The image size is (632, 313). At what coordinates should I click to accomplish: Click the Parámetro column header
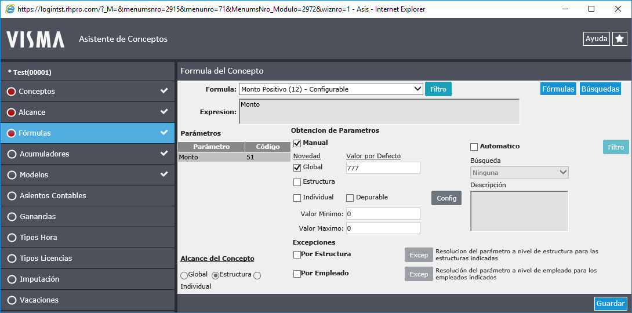(x=211, y=147)
